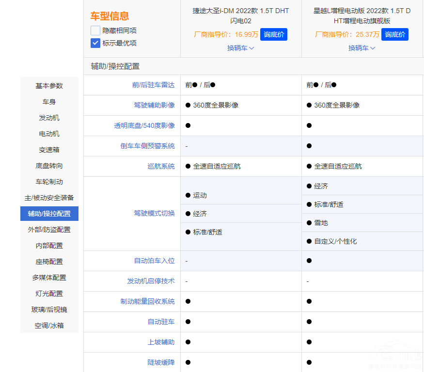Click the 倒车车侧预警系统 link

(x=147, y=146)
